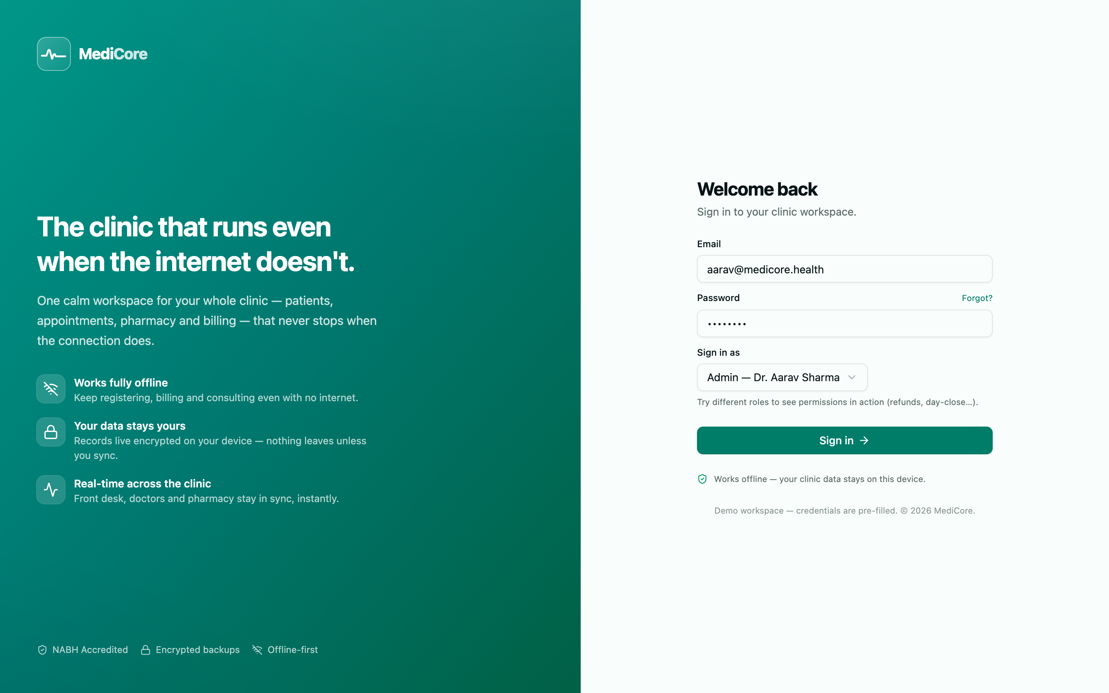Click the activity pulse icon beside Real-time across the clinic
1109x693 pixels.
51,489
